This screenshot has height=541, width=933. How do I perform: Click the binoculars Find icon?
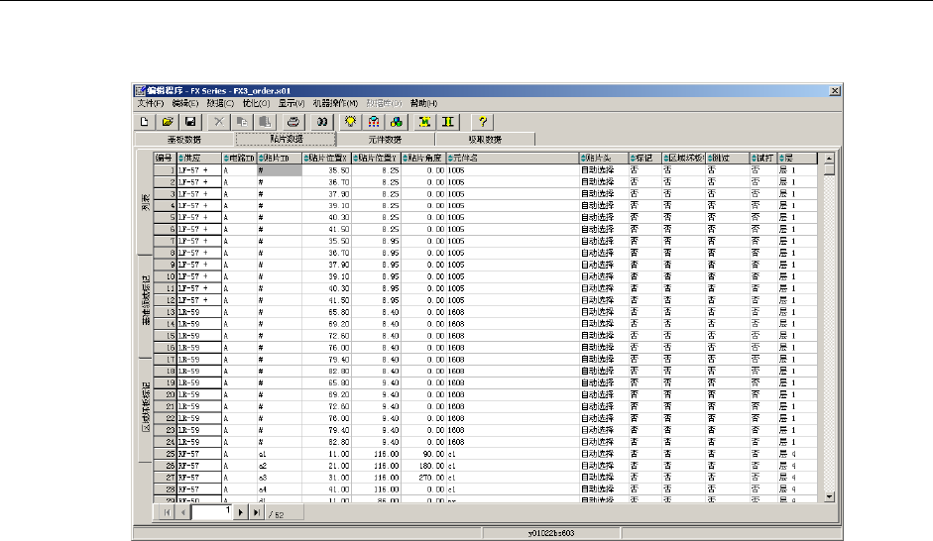[x=322, y=121]
